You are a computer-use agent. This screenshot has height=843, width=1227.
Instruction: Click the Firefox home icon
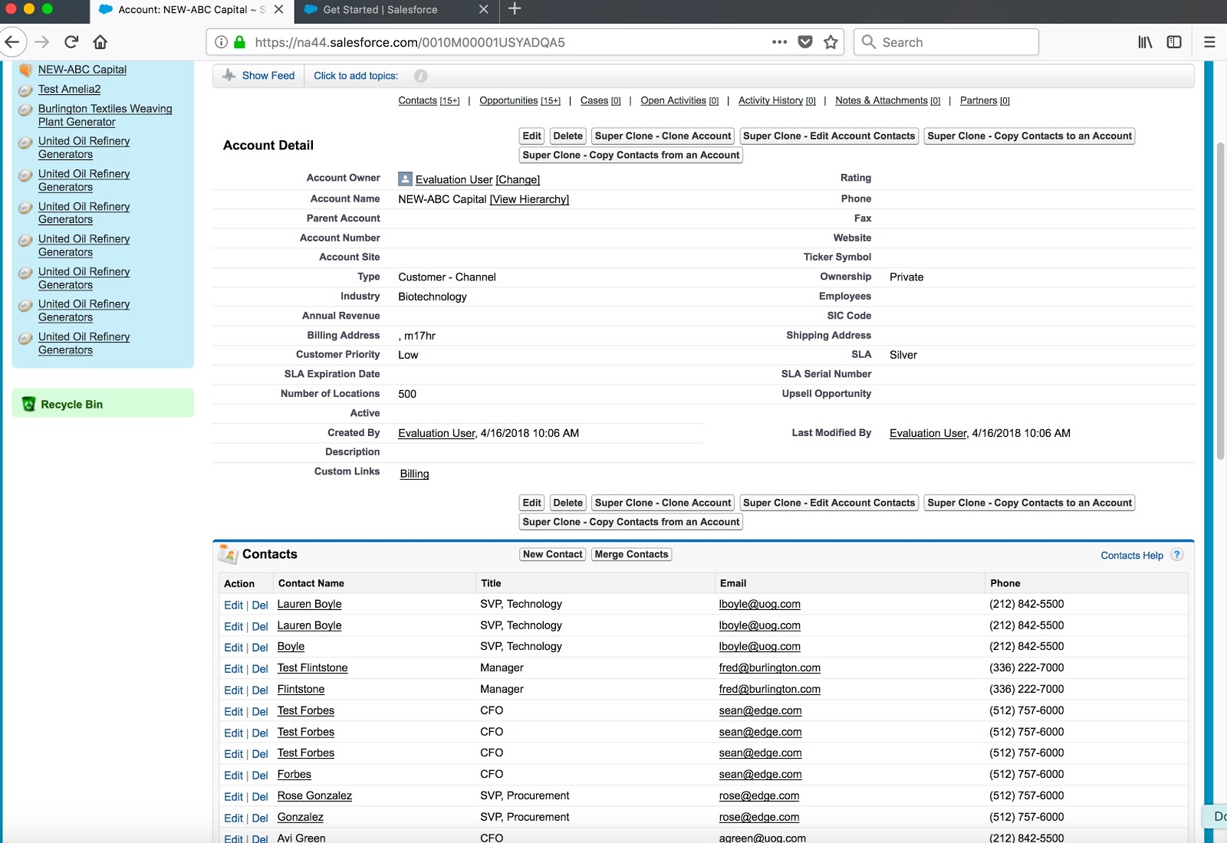(x=100, y=42)
